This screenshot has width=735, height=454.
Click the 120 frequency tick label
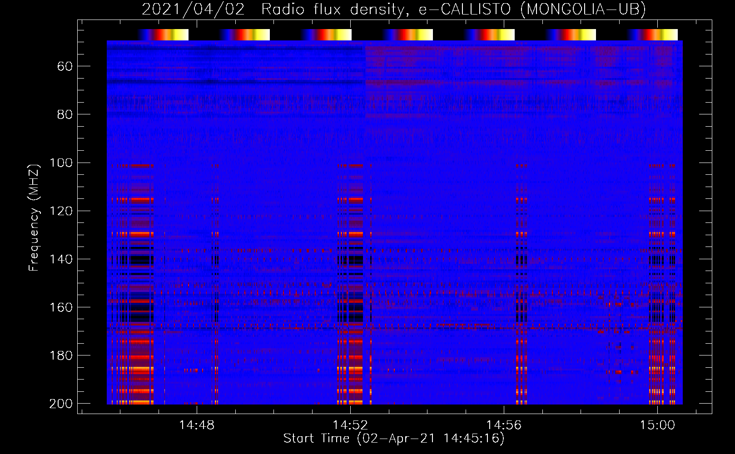point(61,211)
